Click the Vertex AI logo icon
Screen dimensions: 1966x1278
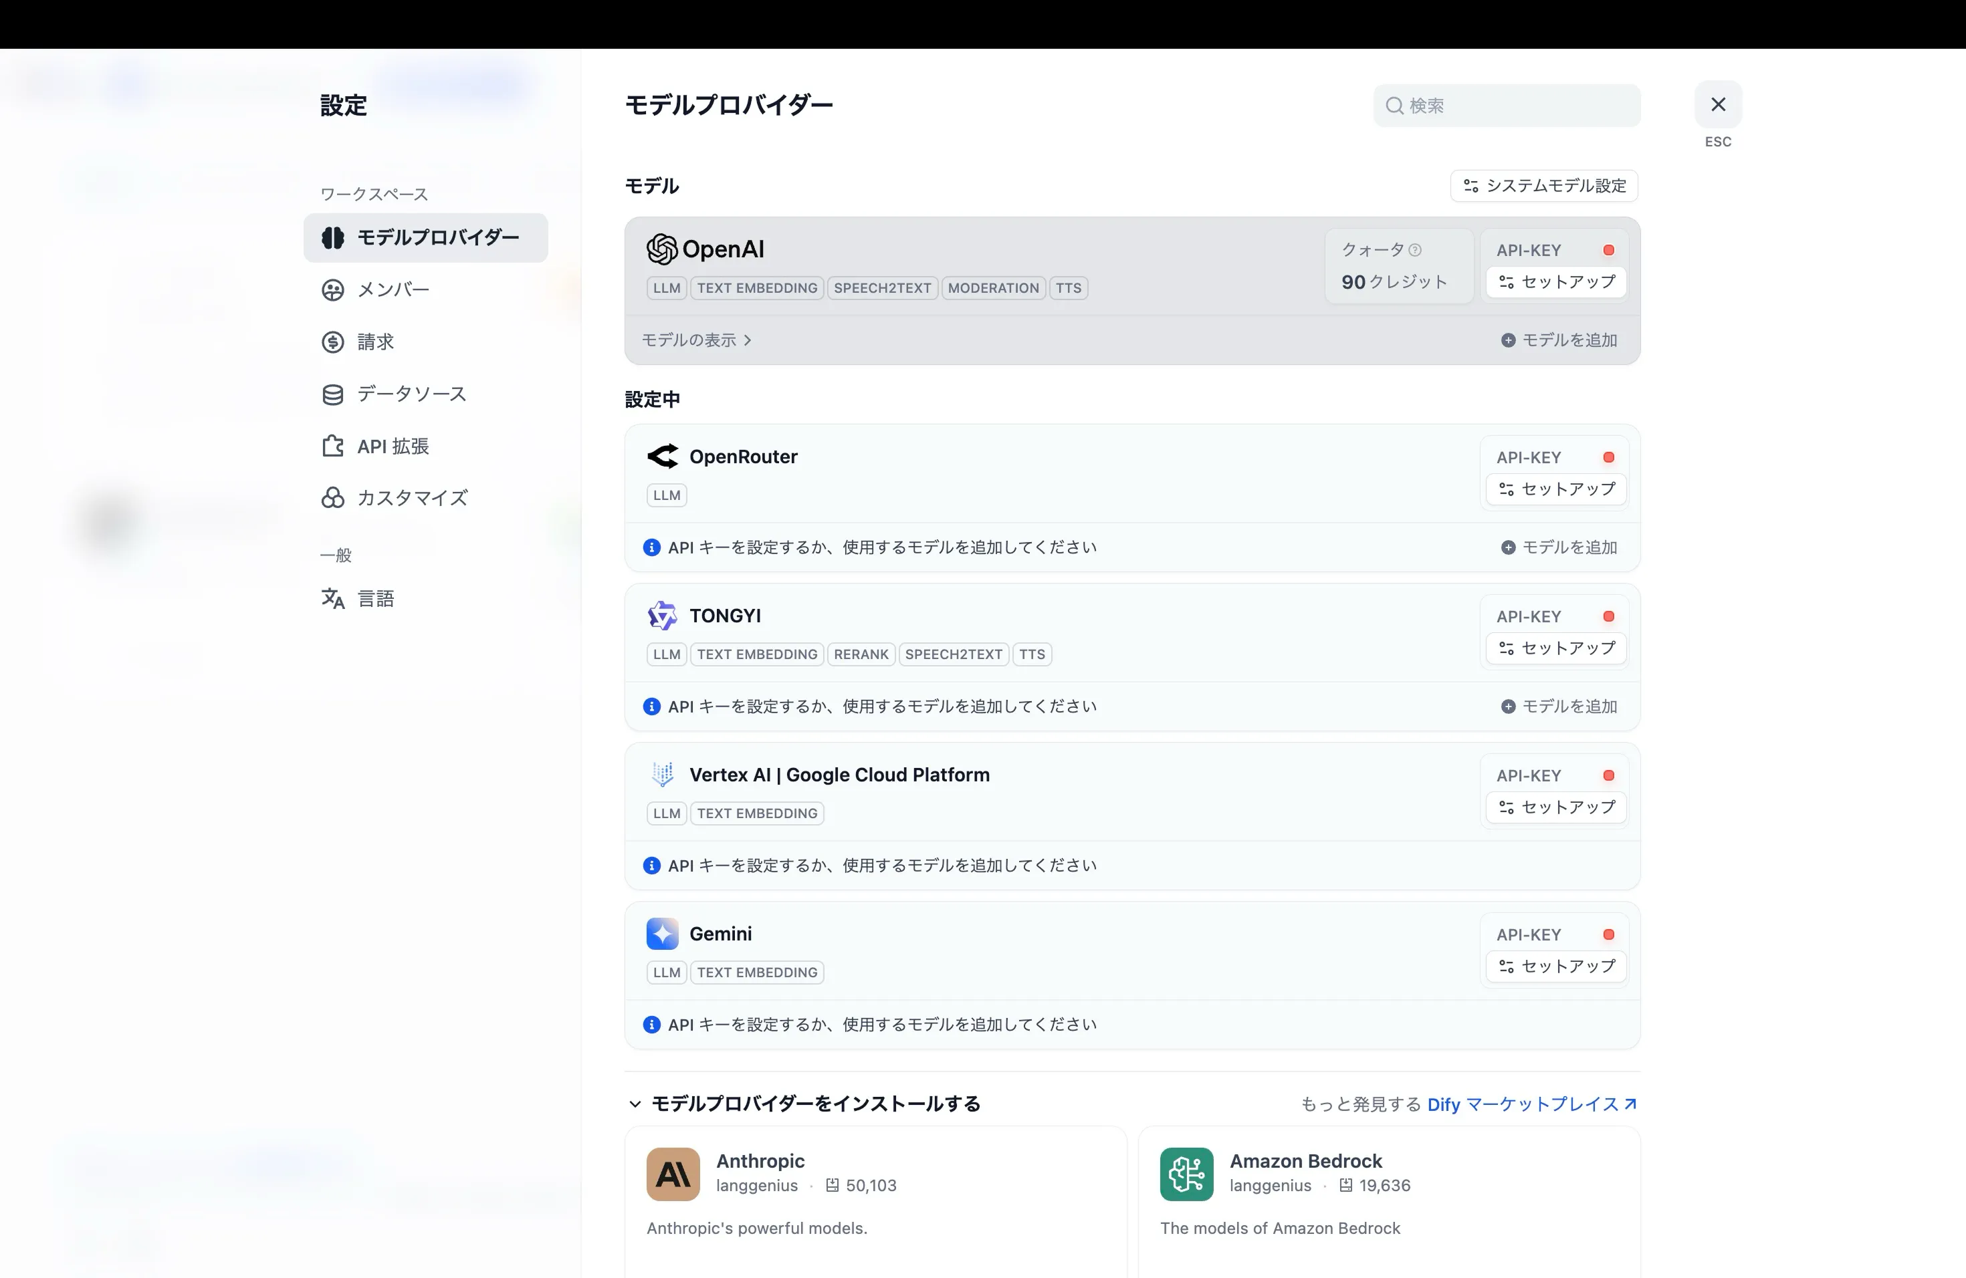point(663,775)
